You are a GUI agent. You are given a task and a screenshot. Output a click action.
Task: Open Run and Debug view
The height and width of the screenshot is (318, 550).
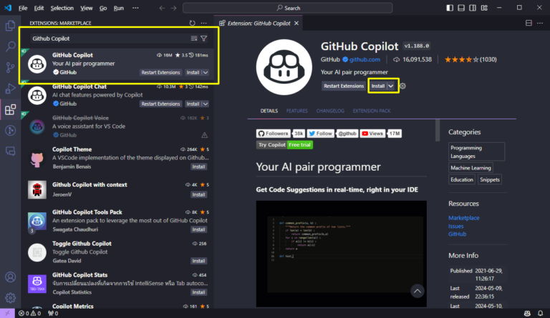pyautogui.click(x=10, y=89)
